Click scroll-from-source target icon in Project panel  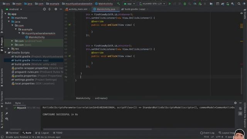(x=44, y=9)
